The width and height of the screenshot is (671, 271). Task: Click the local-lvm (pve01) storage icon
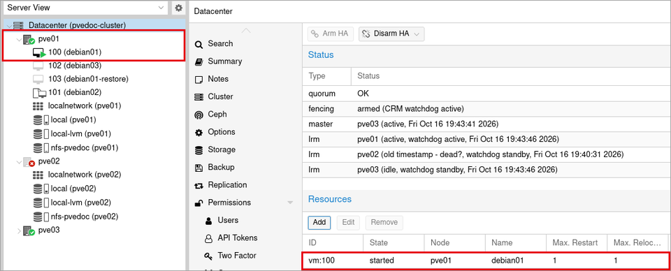(41, 134)
